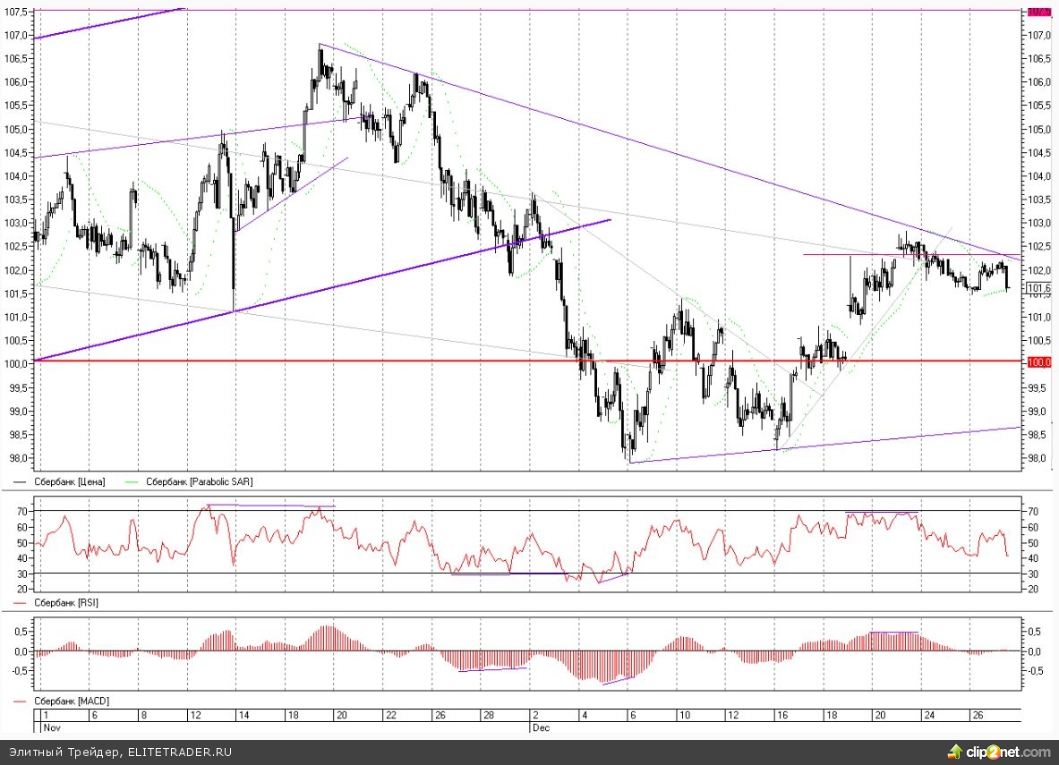Click the magenta price tag at chart top-right

click(x=1038, y=12)
